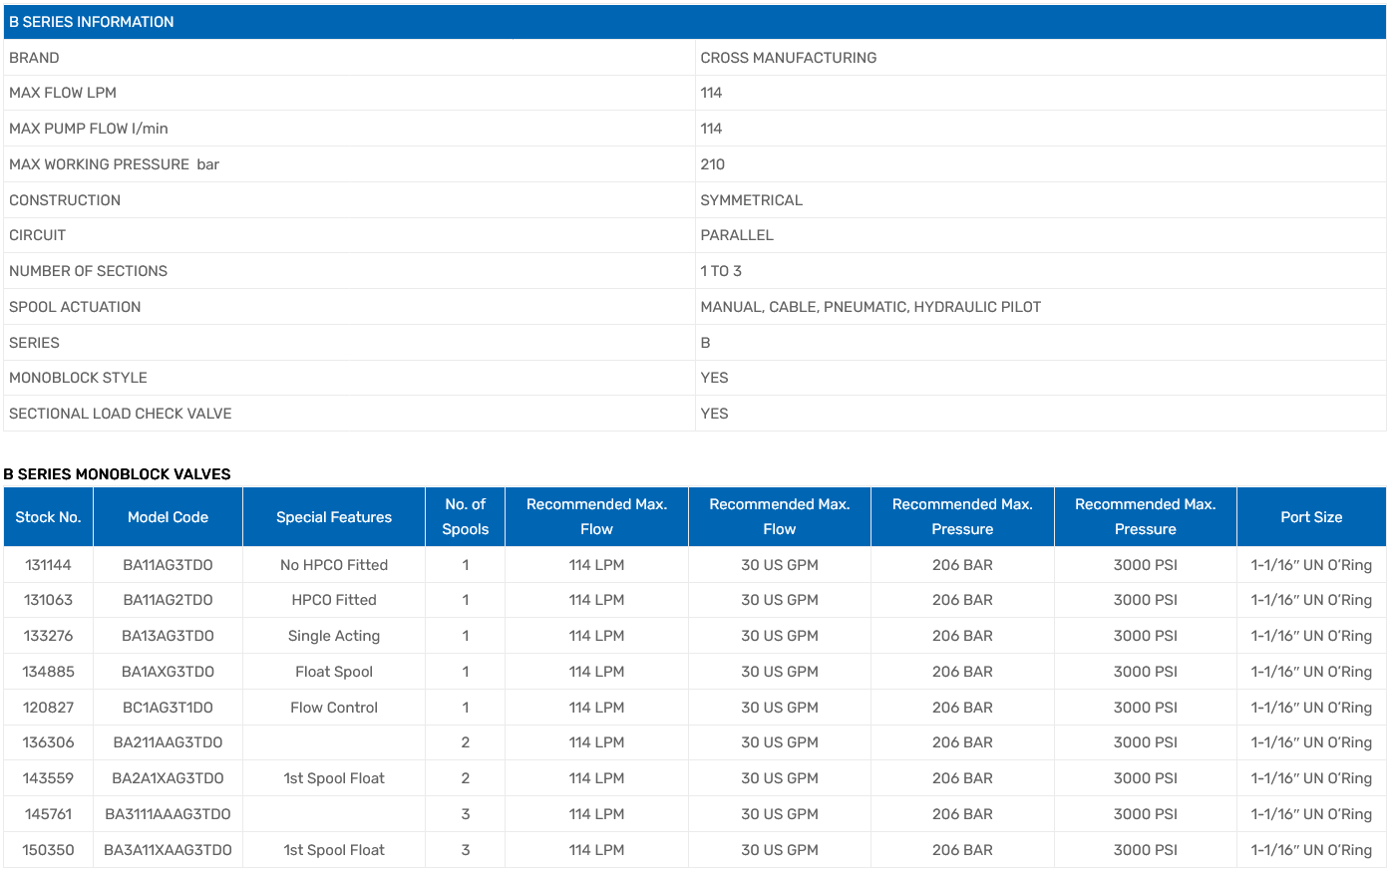The width and height of the screenshot is (1393, 874).
Task: Click the Port Size column header
Action: pyautogui.click(x=1311, y=517)
